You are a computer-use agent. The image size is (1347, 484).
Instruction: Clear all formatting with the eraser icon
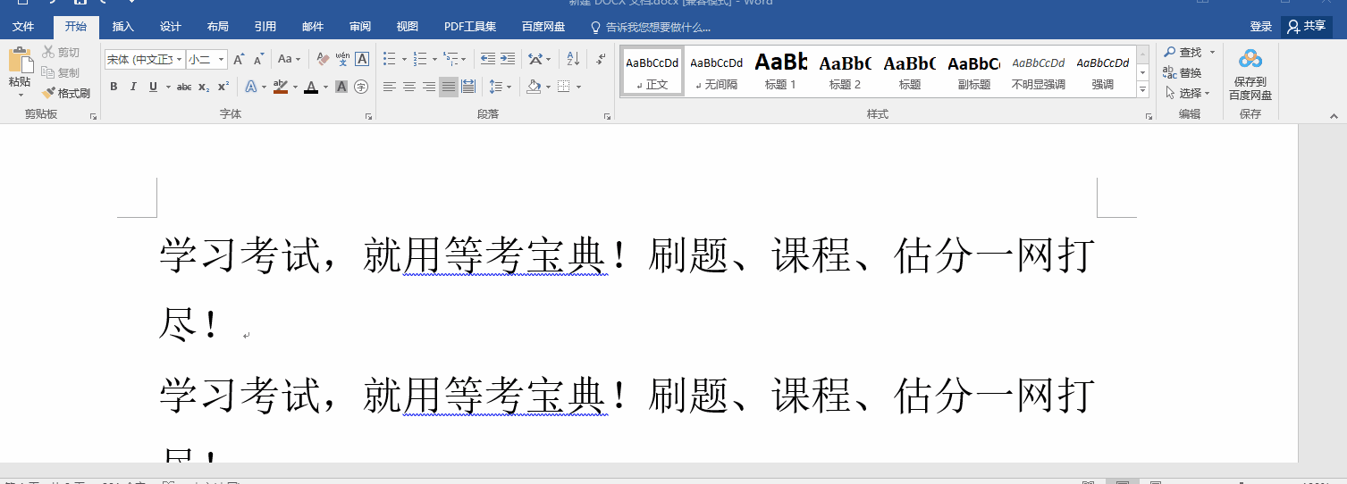coord(323,60)
